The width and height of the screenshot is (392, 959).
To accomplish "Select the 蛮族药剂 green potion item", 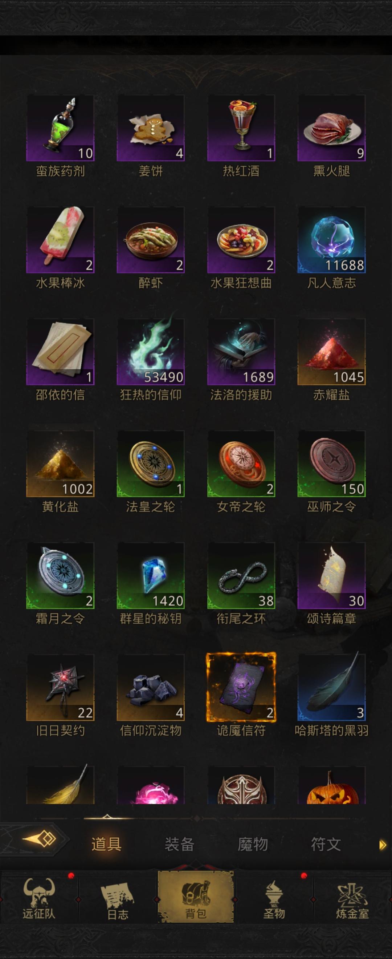I will point(60,128).
